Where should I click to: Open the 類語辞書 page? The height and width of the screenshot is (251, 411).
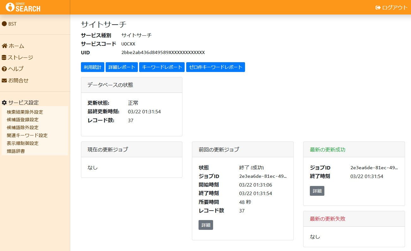click(16, 151)
